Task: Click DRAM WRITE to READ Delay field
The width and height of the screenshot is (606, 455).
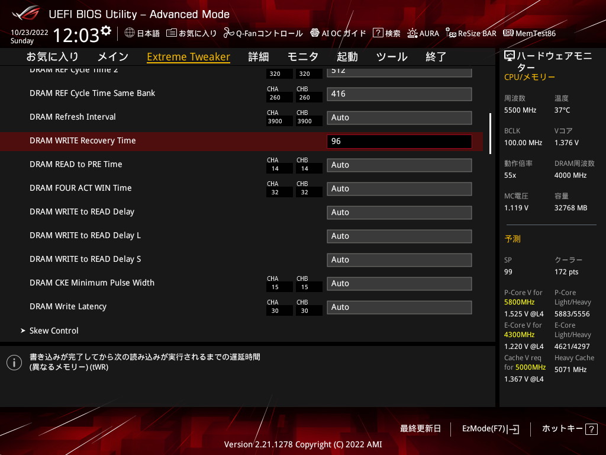Action: (x=399, y=213)
